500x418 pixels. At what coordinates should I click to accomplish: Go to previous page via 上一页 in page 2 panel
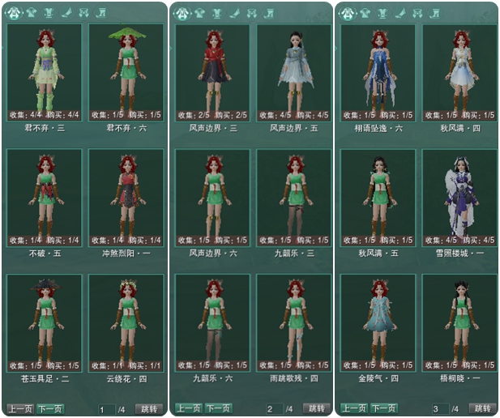[x=189, y=408]
